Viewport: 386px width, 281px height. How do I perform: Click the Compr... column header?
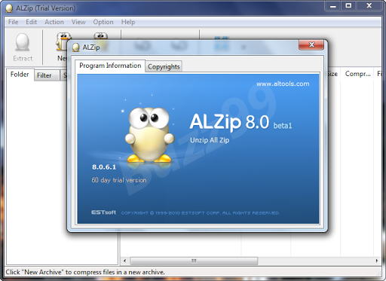pyautogui.click(x=357, y=74)
